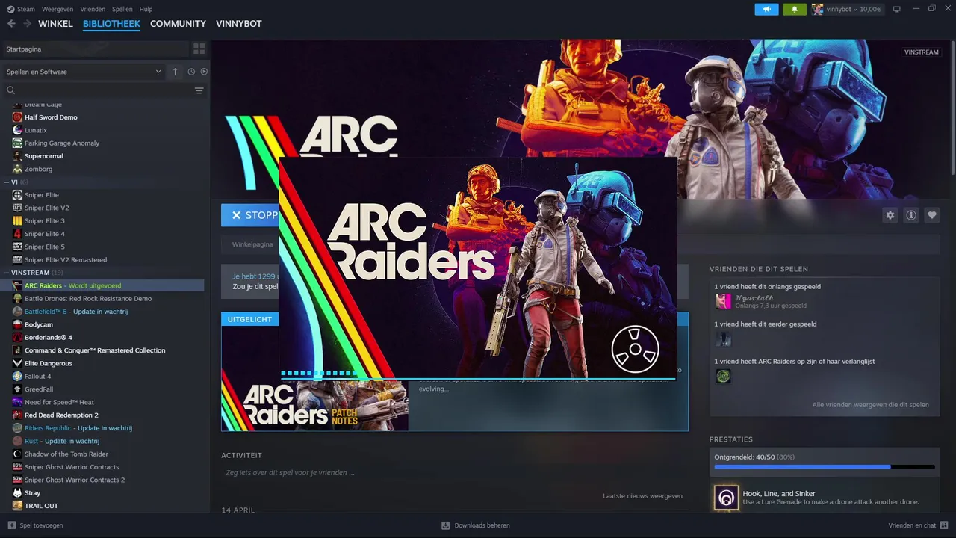This screenshot has width=956, height=538.
Task: Select GreedFall in the library
Action: pyautogui.click(x=38, y=389)
